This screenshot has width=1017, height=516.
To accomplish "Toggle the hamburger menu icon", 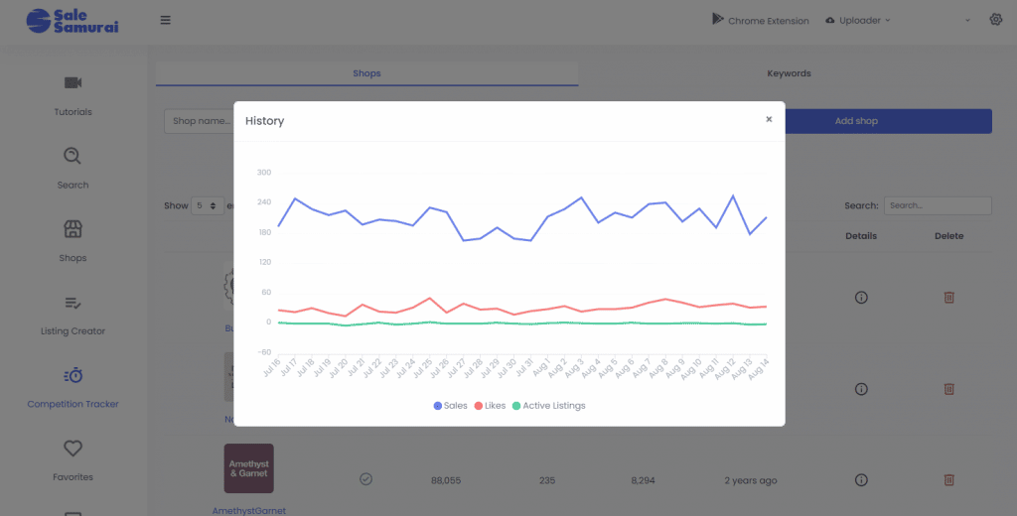I will 166,20.
